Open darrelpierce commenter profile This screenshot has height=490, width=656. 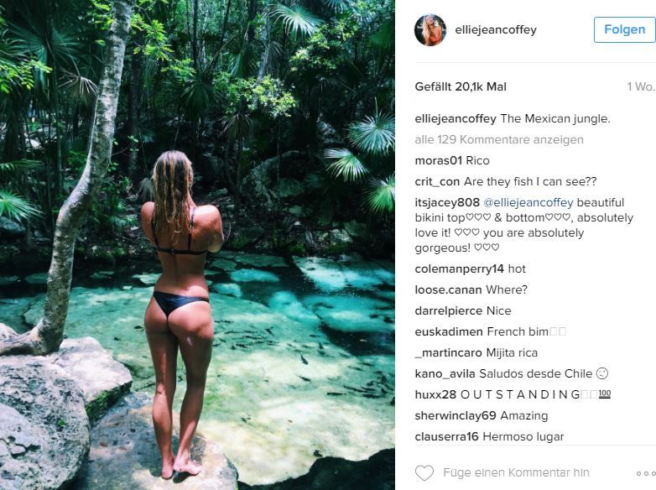point(449,311)
